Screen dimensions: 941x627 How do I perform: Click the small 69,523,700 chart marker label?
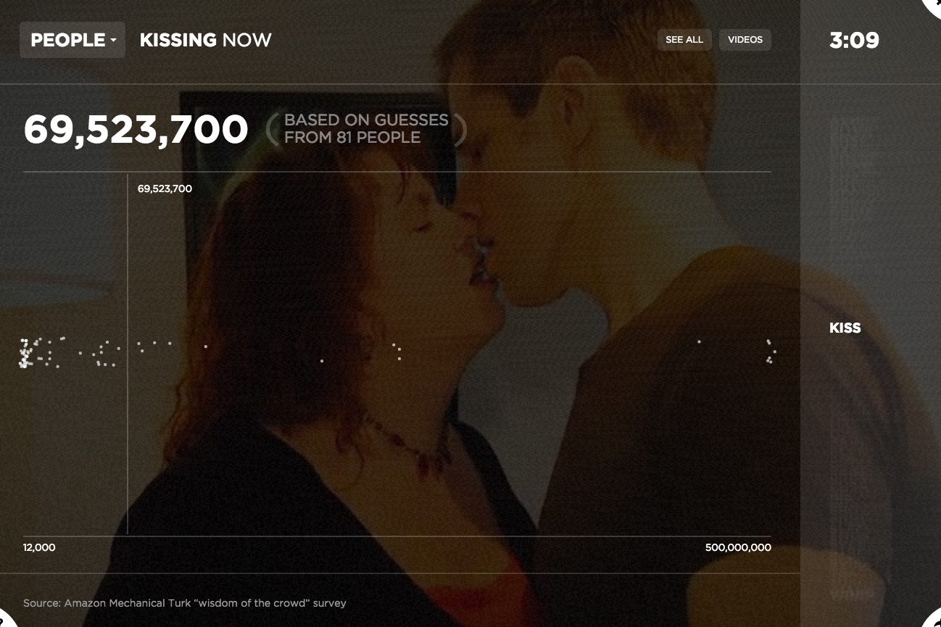pos(165,188)
